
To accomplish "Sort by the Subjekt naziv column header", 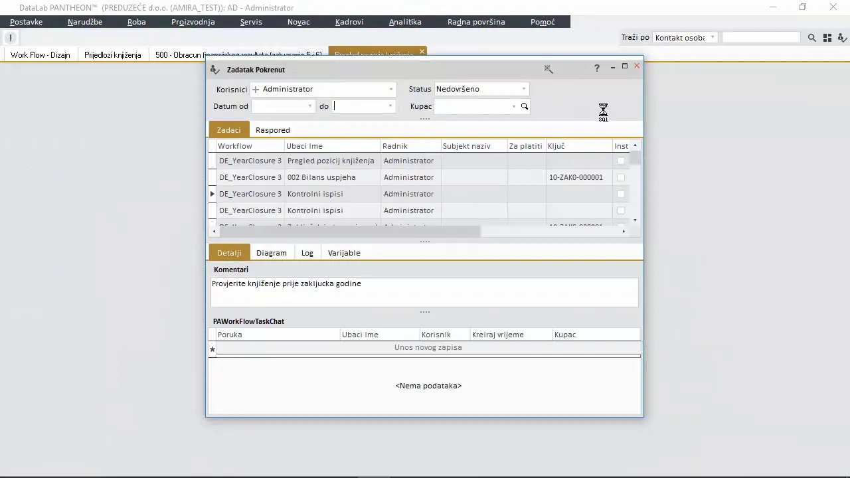I will pyautogui.click(x=474, y=146).
